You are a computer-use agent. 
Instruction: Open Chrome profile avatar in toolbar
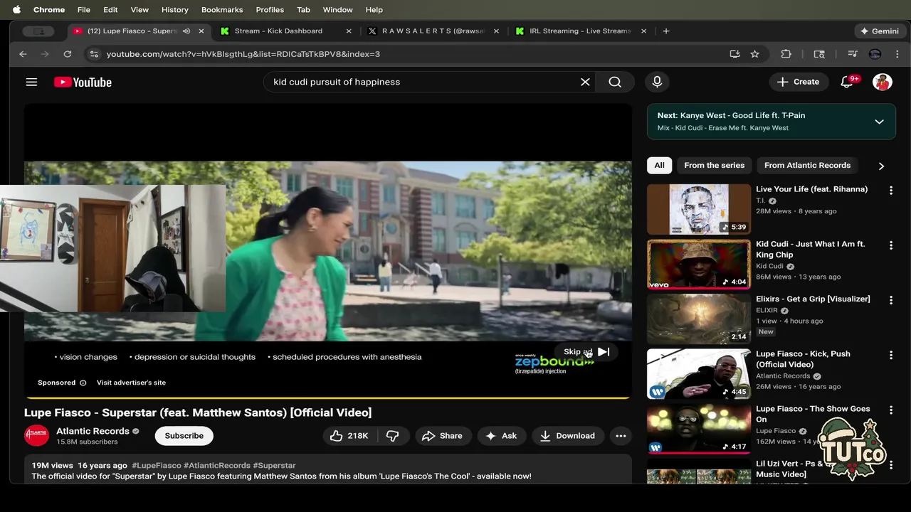875,54
